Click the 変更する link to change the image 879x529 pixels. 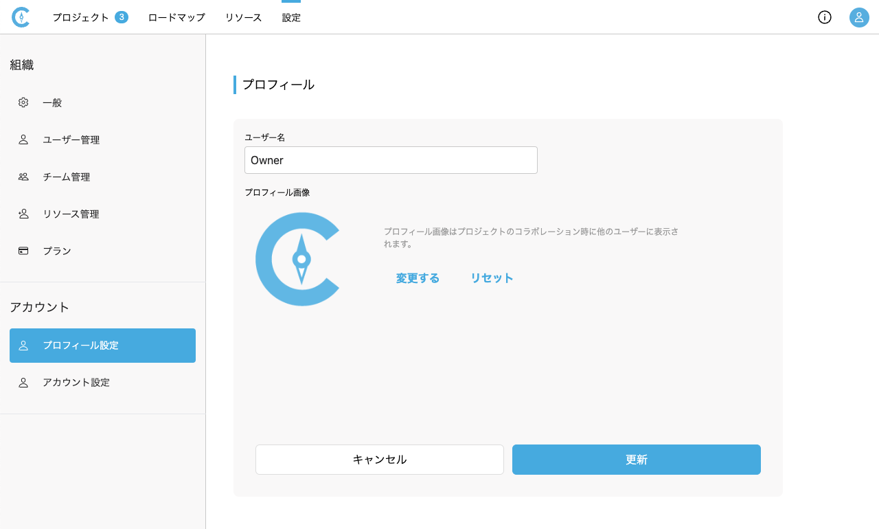[x=418, y=278]
